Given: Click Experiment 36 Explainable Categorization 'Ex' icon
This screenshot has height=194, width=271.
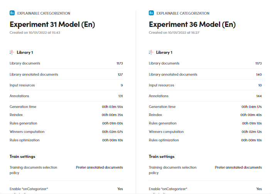Looking at the screenshot, I should (151, 13).
